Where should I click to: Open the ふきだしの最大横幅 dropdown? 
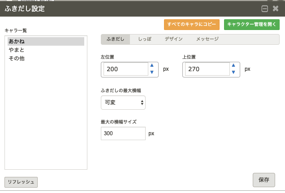[123, 103]
